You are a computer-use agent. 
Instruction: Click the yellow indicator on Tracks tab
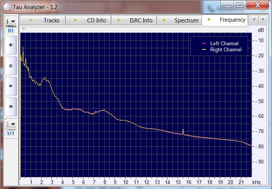[x=32, y=21]
